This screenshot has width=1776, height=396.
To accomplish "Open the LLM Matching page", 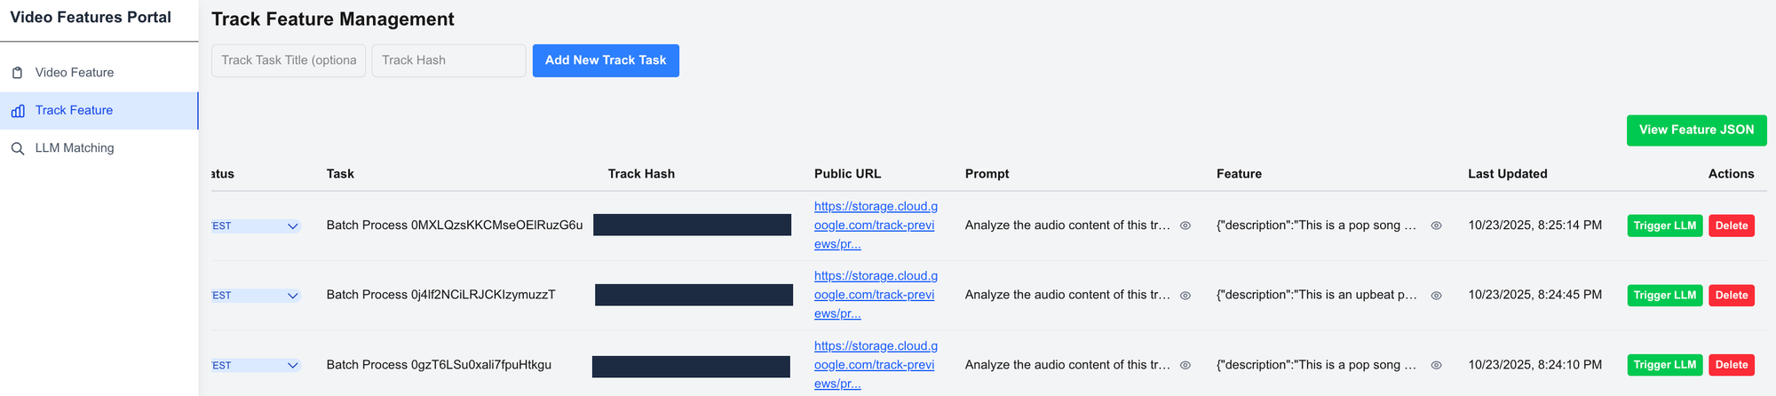I will click(x=75, y=148).
